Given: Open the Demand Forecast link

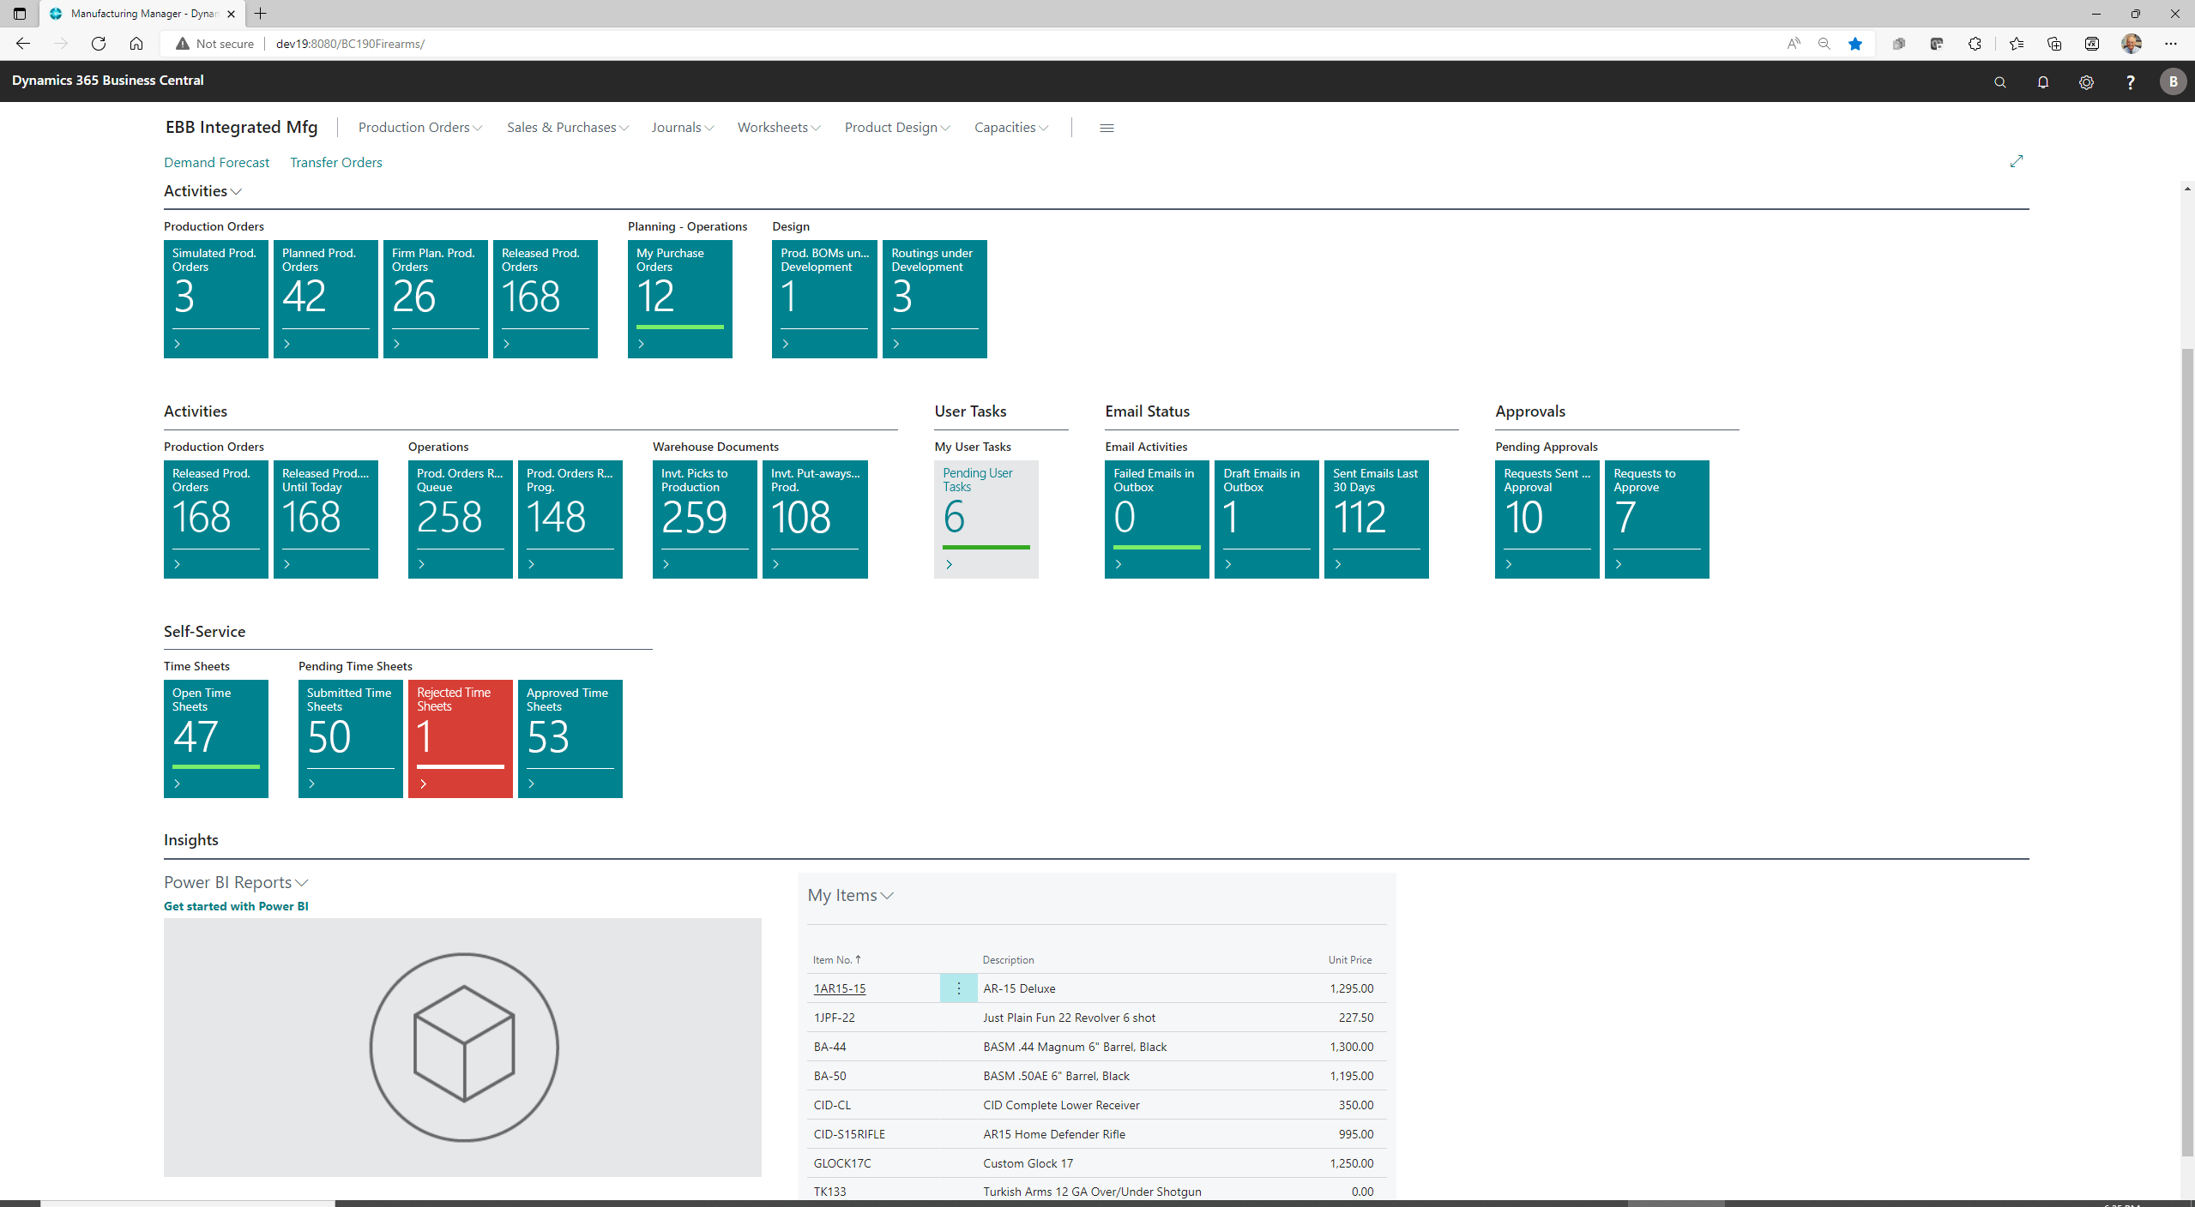Looking at the screenshot, I should point(216,163).
